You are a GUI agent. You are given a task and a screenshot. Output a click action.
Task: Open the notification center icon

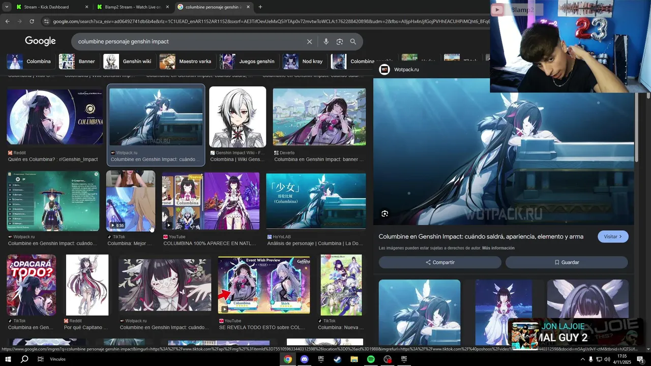pyautogui.click(x=640, y=359)
